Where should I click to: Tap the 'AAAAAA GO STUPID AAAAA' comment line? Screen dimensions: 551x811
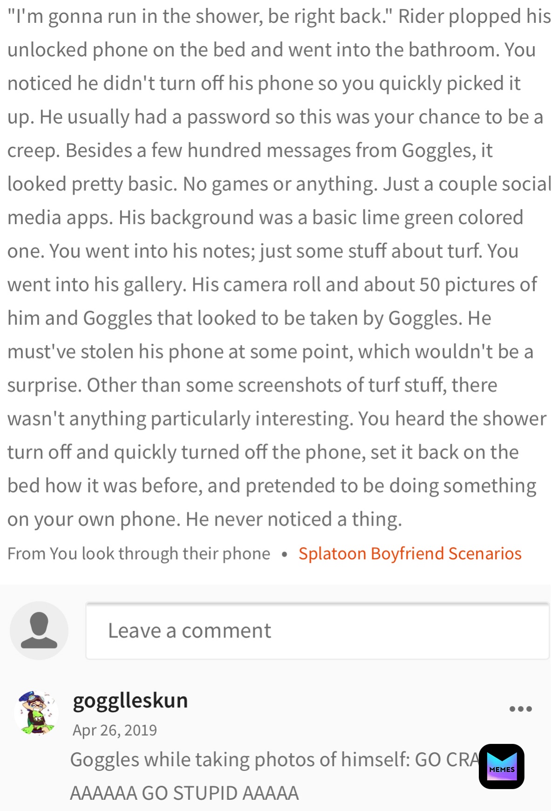(x=184, y=793)
